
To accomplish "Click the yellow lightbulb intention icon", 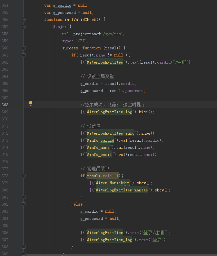I will 31,103.
